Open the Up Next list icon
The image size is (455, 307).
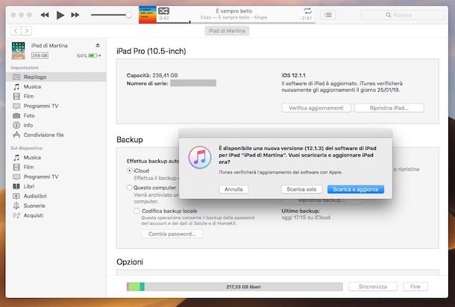coord(327,15)
